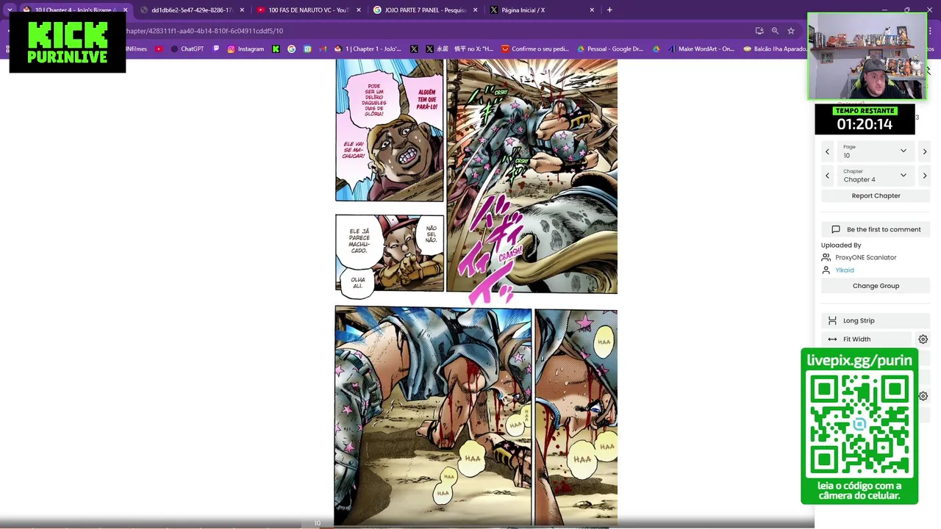Click the TEMPO RESTANTE timer overlay
The height and width of the screenshot is (529, 941).
point(865,120)
